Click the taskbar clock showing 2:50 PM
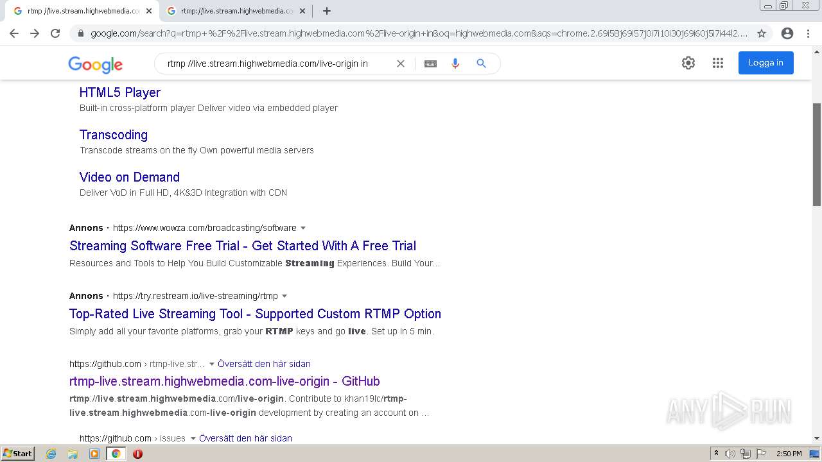The width and height of the screenshot is (822, 462). 789,454
